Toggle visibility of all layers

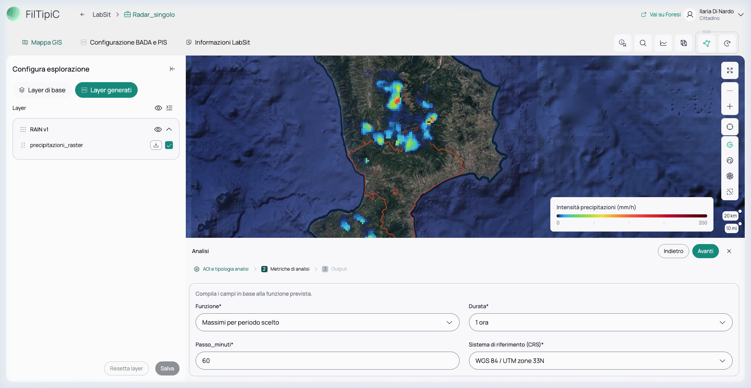coord(158,108)
